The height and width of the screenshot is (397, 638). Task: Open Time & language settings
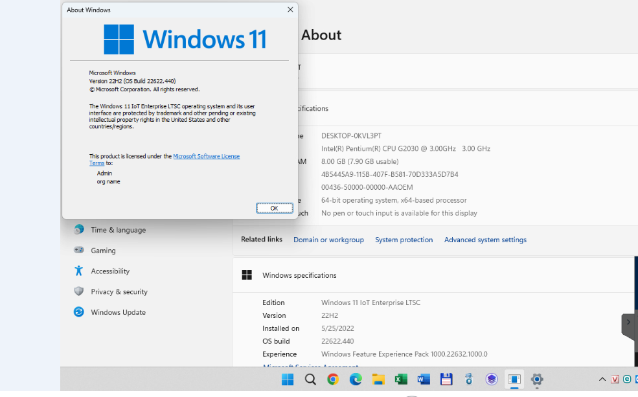118,230
